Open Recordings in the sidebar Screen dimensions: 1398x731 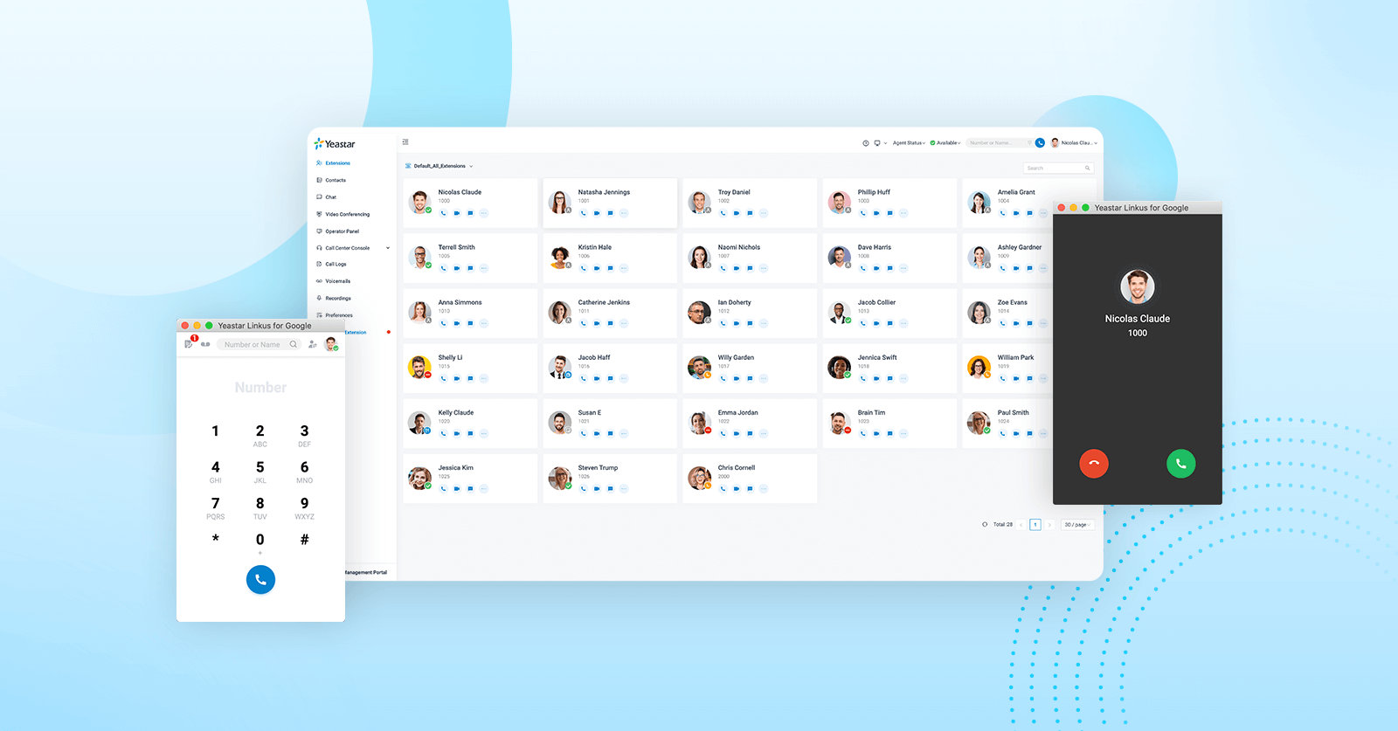[x=337, y=299]
